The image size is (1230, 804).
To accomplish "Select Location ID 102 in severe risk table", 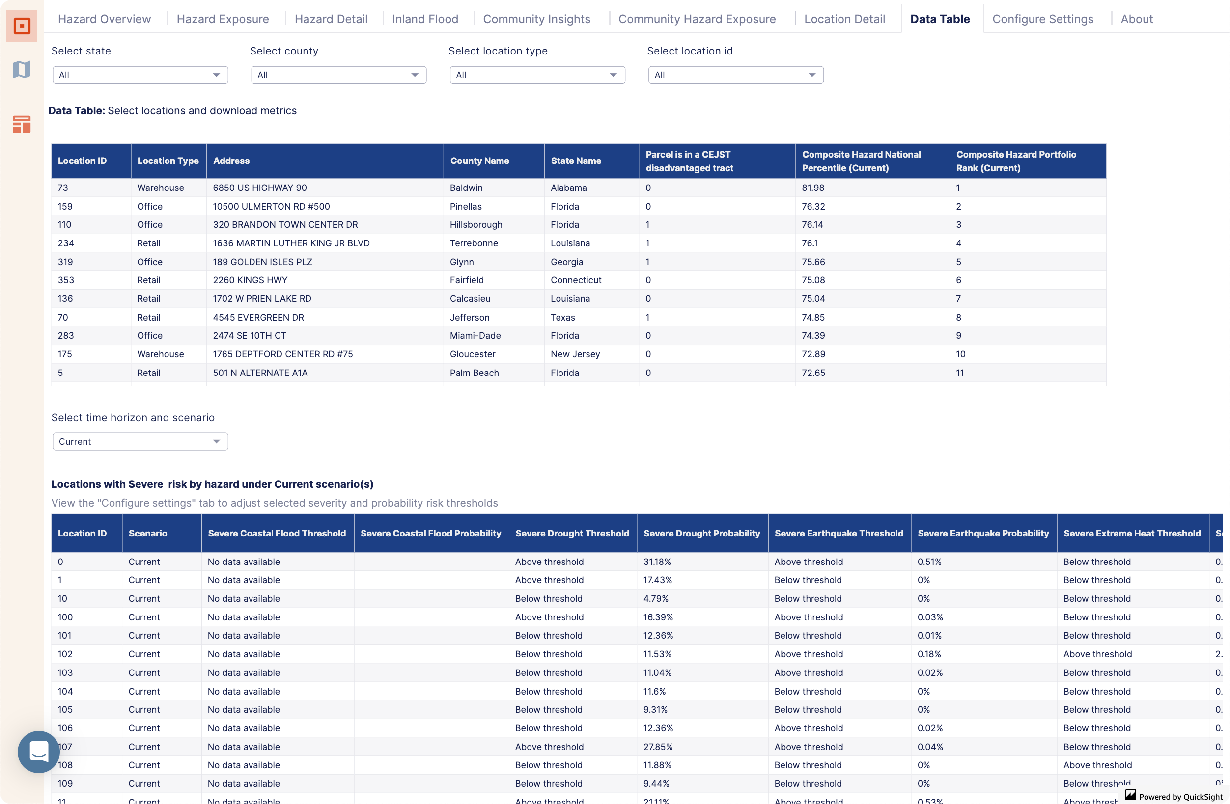I will point(87,654).
